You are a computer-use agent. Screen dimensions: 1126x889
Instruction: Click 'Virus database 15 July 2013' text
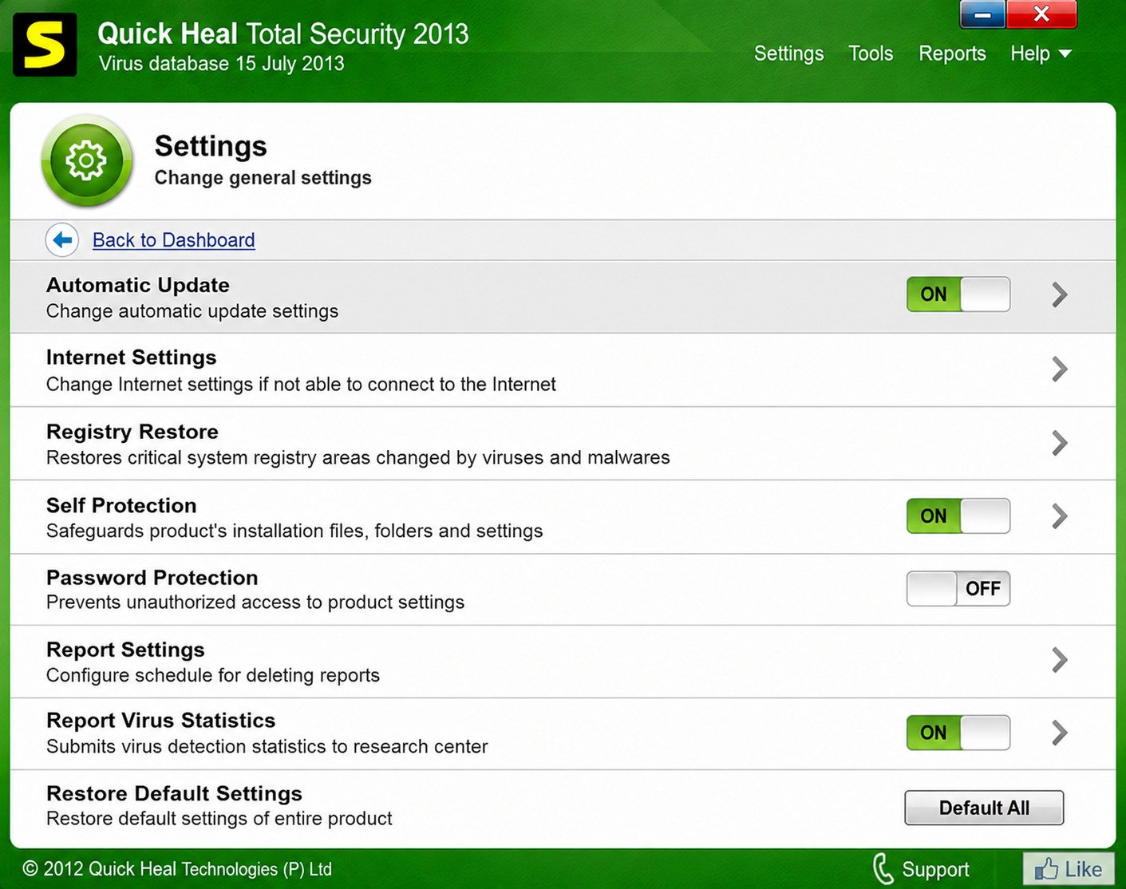tap(222, 64)
